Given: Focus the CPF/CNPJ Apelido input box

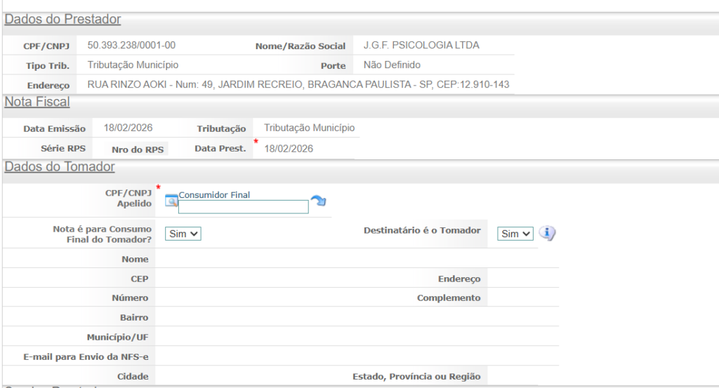Looking at the screenshot, I should (243, 207).
